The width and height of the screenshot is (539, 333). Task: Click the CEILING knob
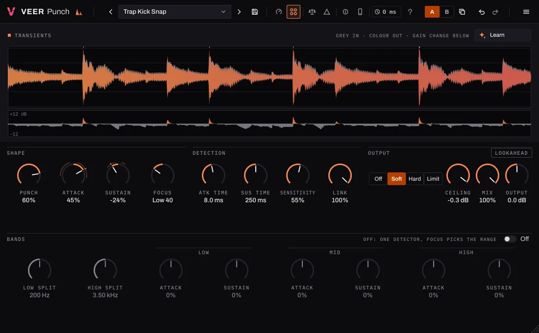pos(458,175)
